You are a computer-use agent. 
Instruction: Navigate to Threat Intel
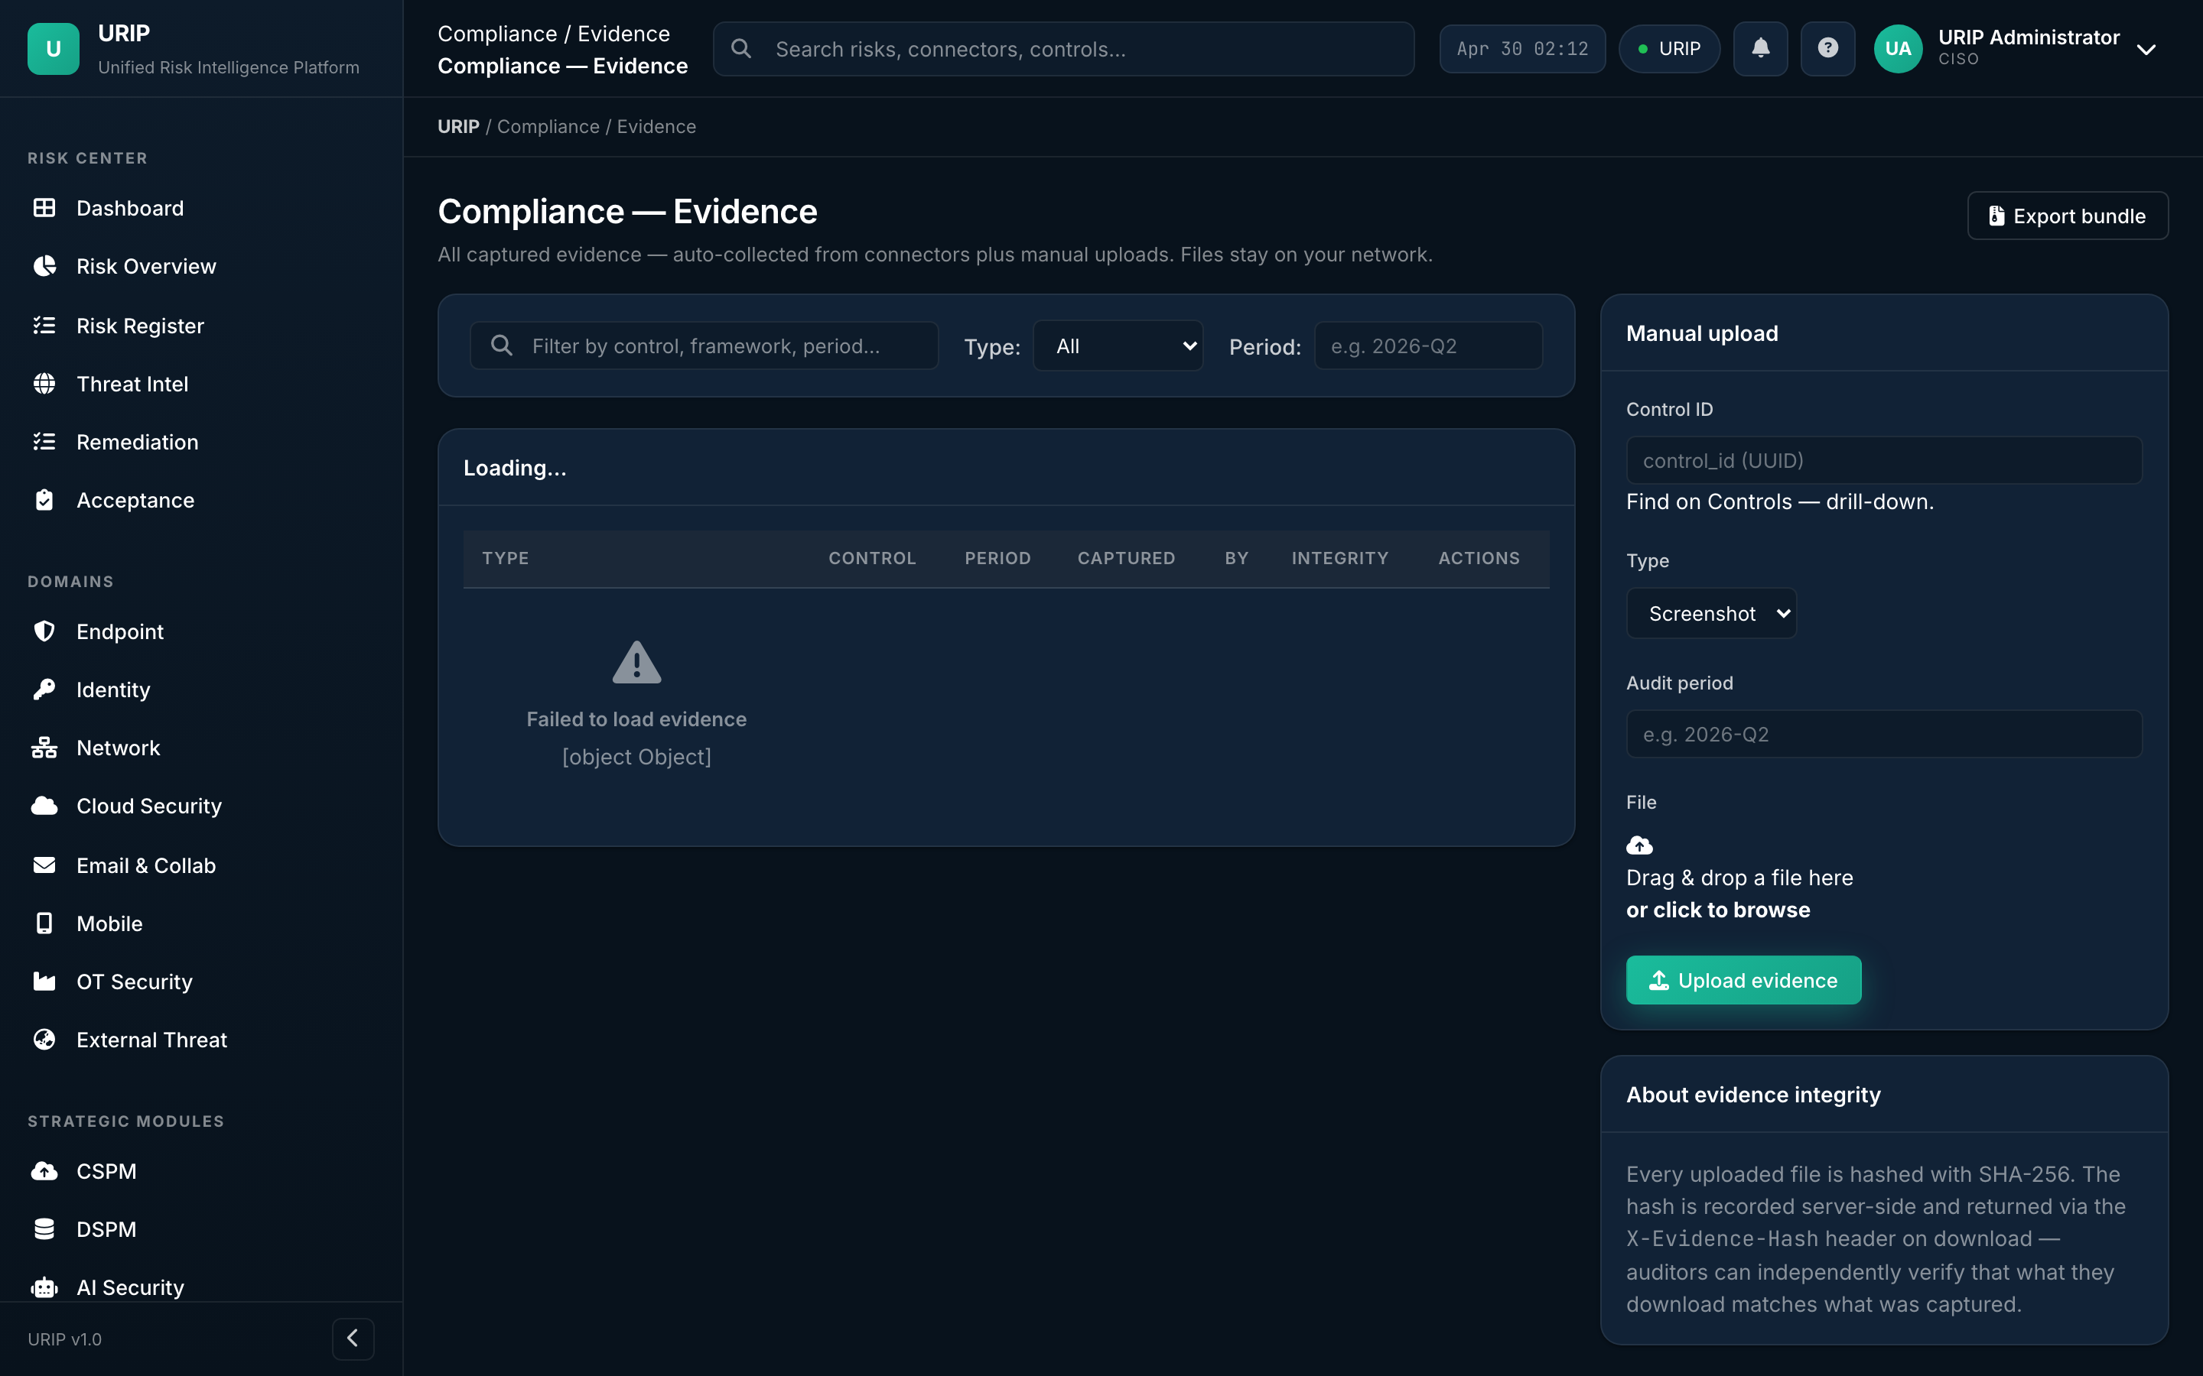[x=133, y=383]
